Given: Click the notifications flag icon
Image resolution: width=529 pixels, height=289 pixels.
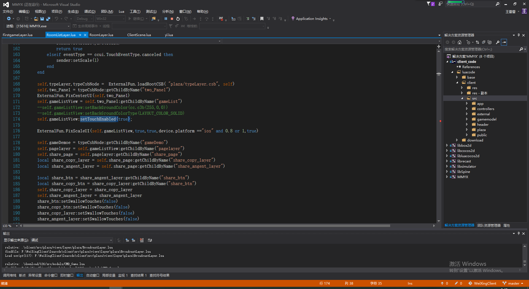Looking at the screenshot, I should [430, 4].
